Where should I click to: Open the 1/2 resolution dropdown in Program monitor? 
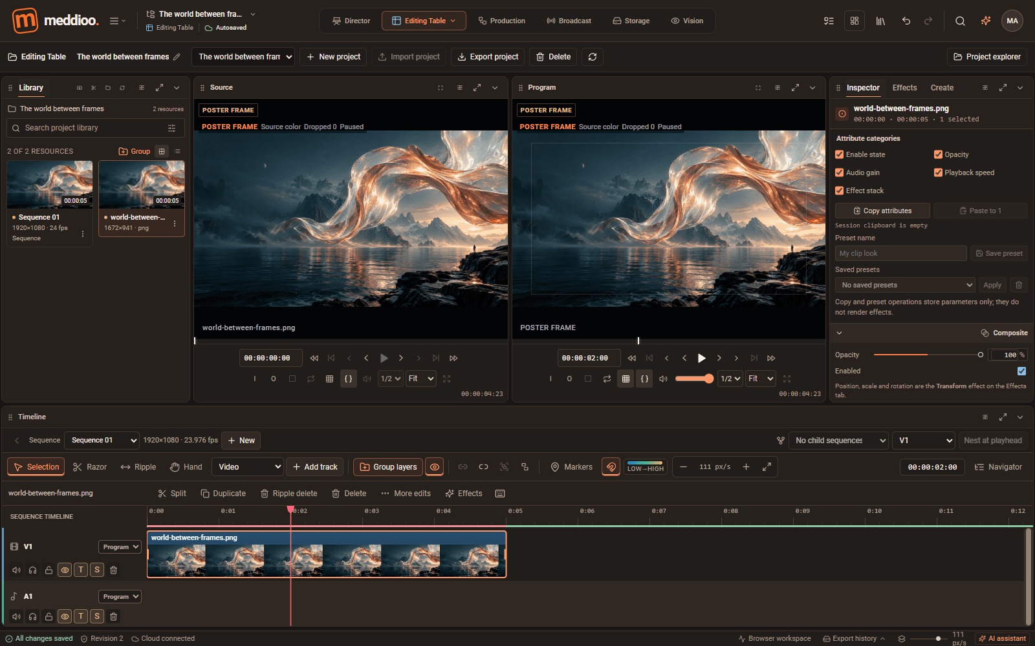[x=730, y=379]
